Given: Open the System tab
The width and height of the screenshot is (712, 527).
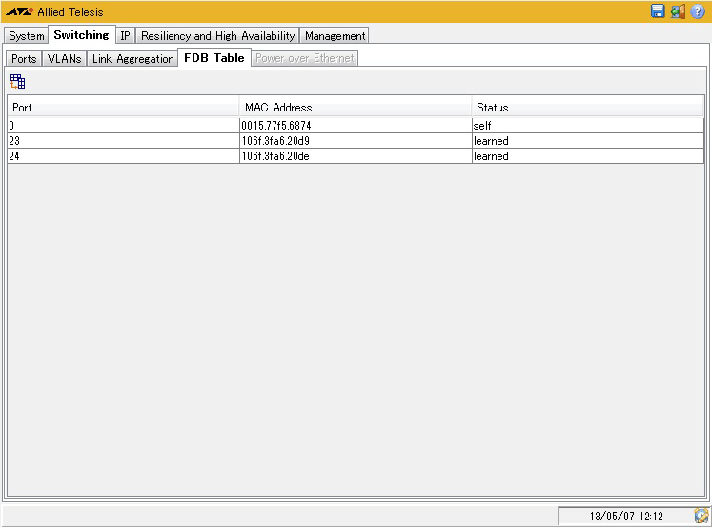Looking at the screenshot, I should (x=27, y=35).
